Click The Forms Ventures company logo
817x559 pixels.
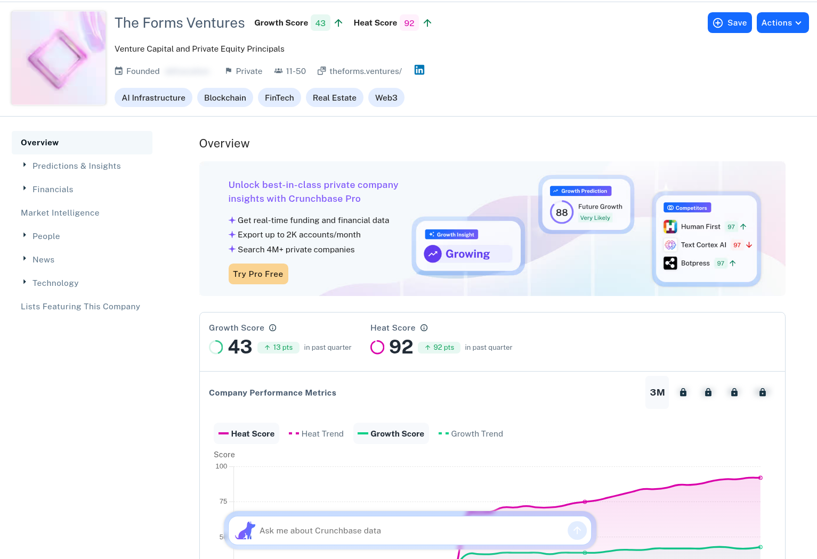[x=59, y=58]
